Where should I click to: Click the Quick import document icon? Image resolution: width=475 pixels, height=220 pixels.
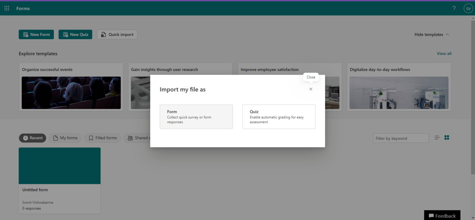click(103, 34)
